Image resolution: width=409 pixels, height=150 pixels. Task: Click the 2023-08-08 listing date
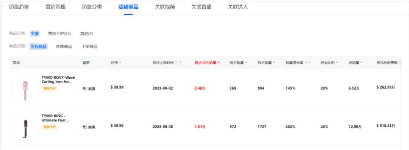163,127
